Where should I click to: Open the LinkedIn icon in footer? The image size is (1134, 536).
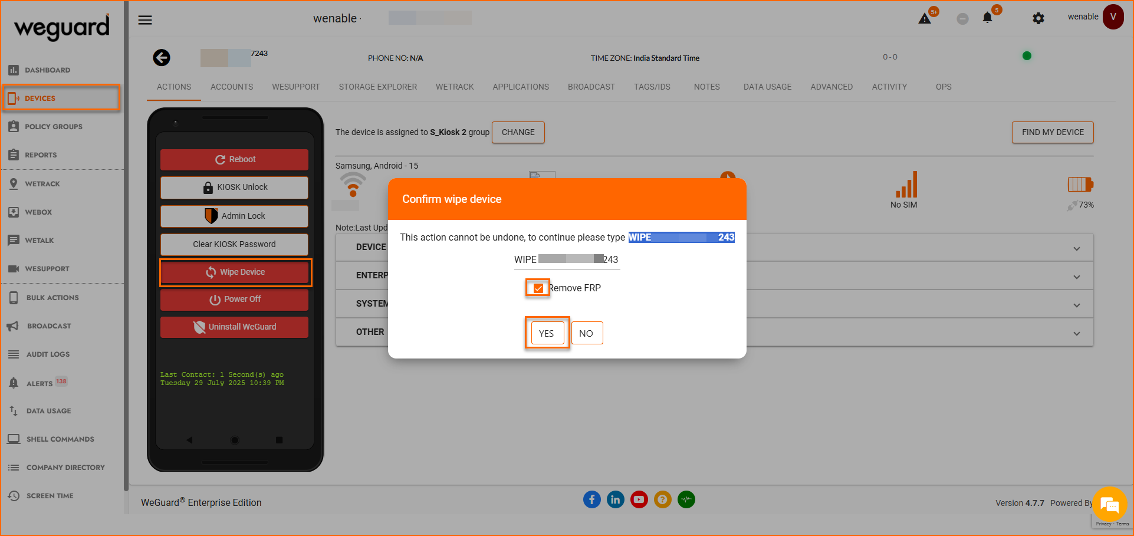coord(616,499)
